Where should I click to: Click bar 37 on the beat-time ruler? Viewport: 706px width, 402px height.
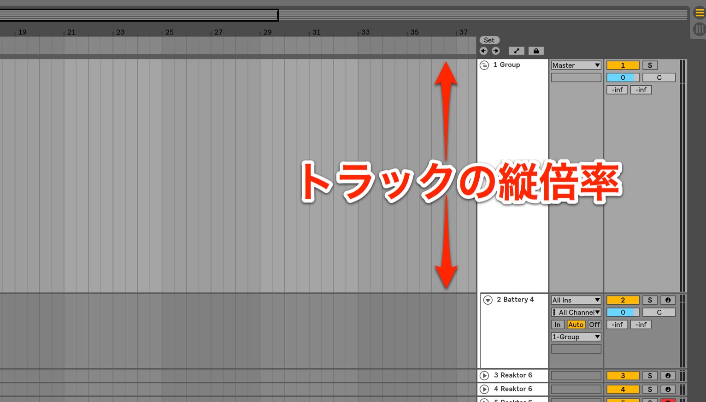(x=464, y=32)
